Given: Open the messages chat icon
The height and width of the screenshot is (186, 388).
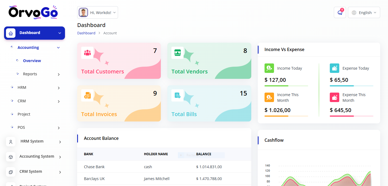Looking at the screenshot, I should 340,12.
